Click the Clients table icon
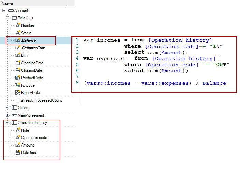 tap(14, 108)
